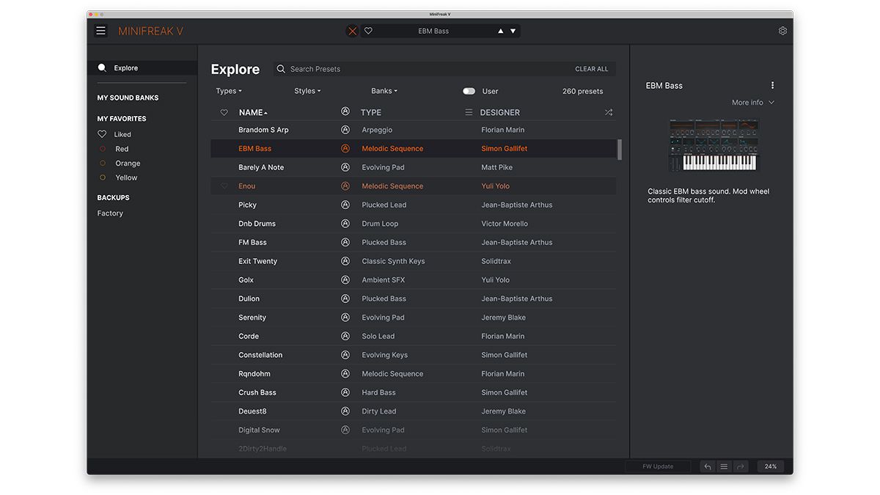Expand the Styles filter dropdown
This screenshot has height=495, width=880.
[x=307, y=91]
